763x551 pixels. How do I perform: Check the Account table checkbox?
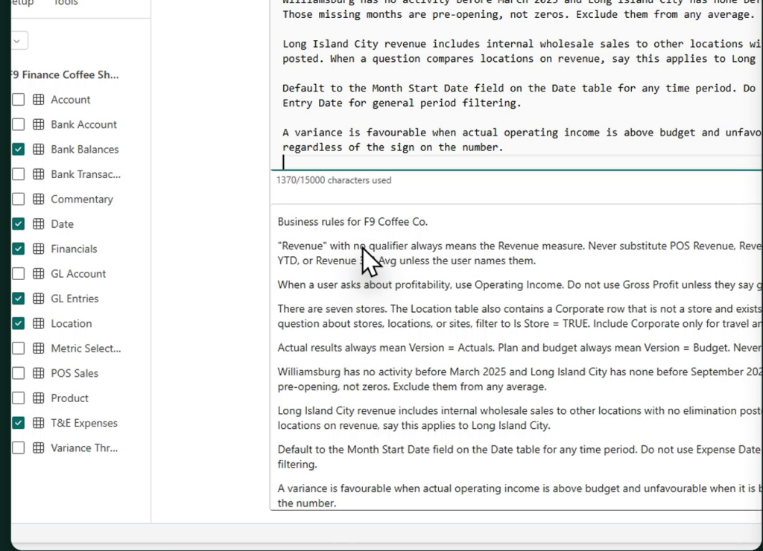tap(18, 100)
